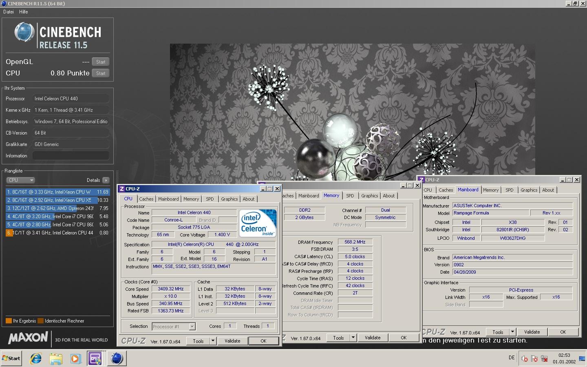Open Graphics tab in Memory CPU-Z window
The height and width of the screenshot is (367, 587).
pos(370,196)
